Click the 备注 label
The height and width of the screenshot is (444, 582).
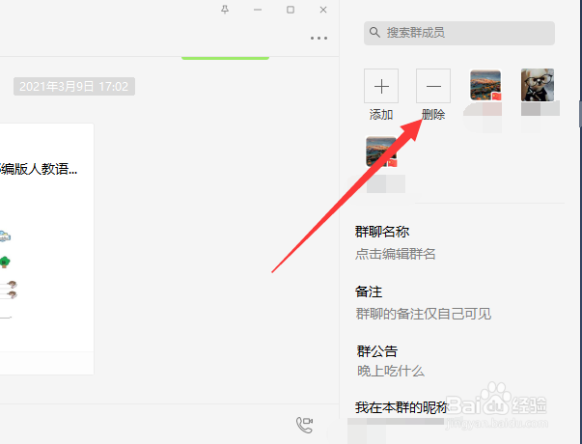pos(369,291)
